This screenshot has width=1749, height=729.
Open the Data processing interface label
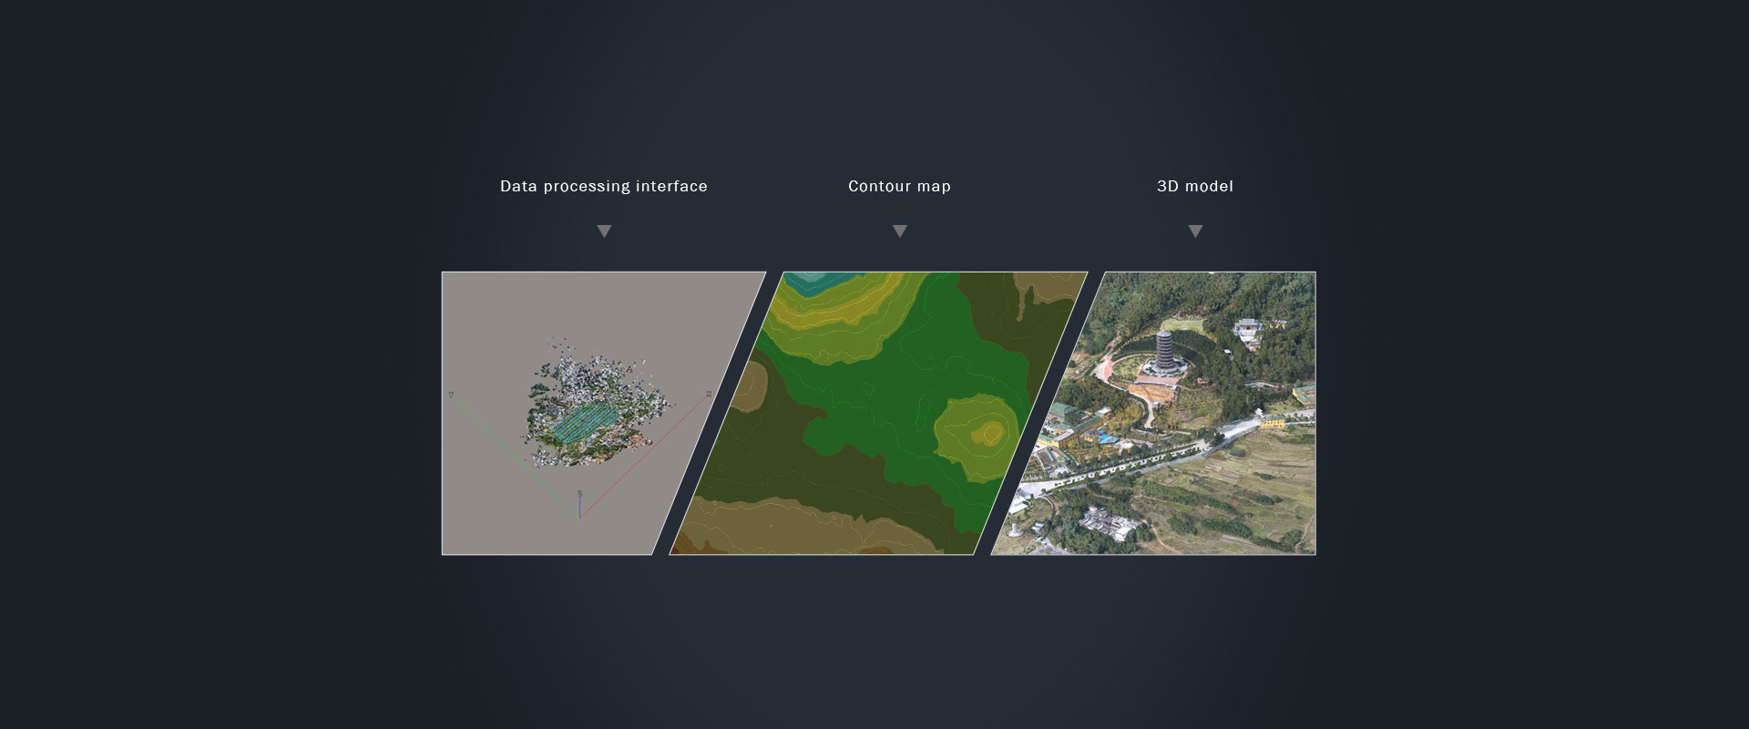604,186
